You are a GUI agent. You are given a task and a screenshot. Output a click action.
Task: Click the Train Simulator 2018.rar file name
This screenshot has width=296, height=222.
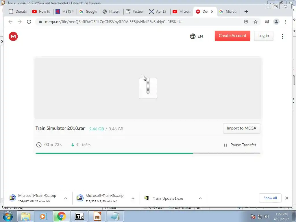[60, 128]
